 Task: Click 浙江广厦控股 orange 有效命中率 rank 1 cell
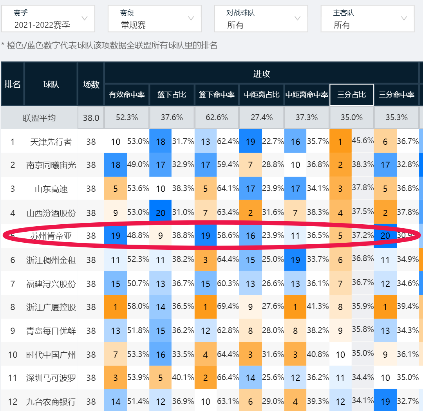tap(116, 306)
